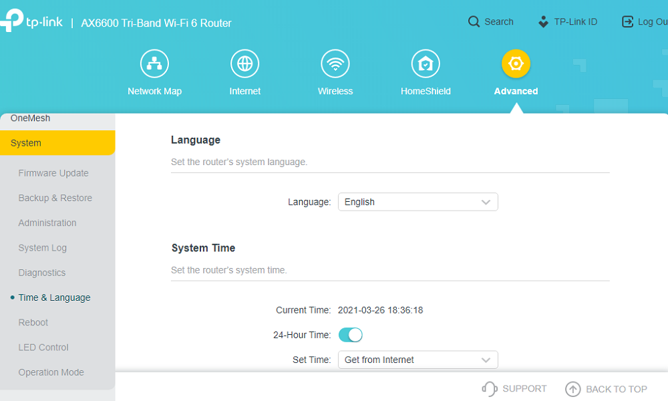Click the SUPPORT link

(x=524, y=389)
